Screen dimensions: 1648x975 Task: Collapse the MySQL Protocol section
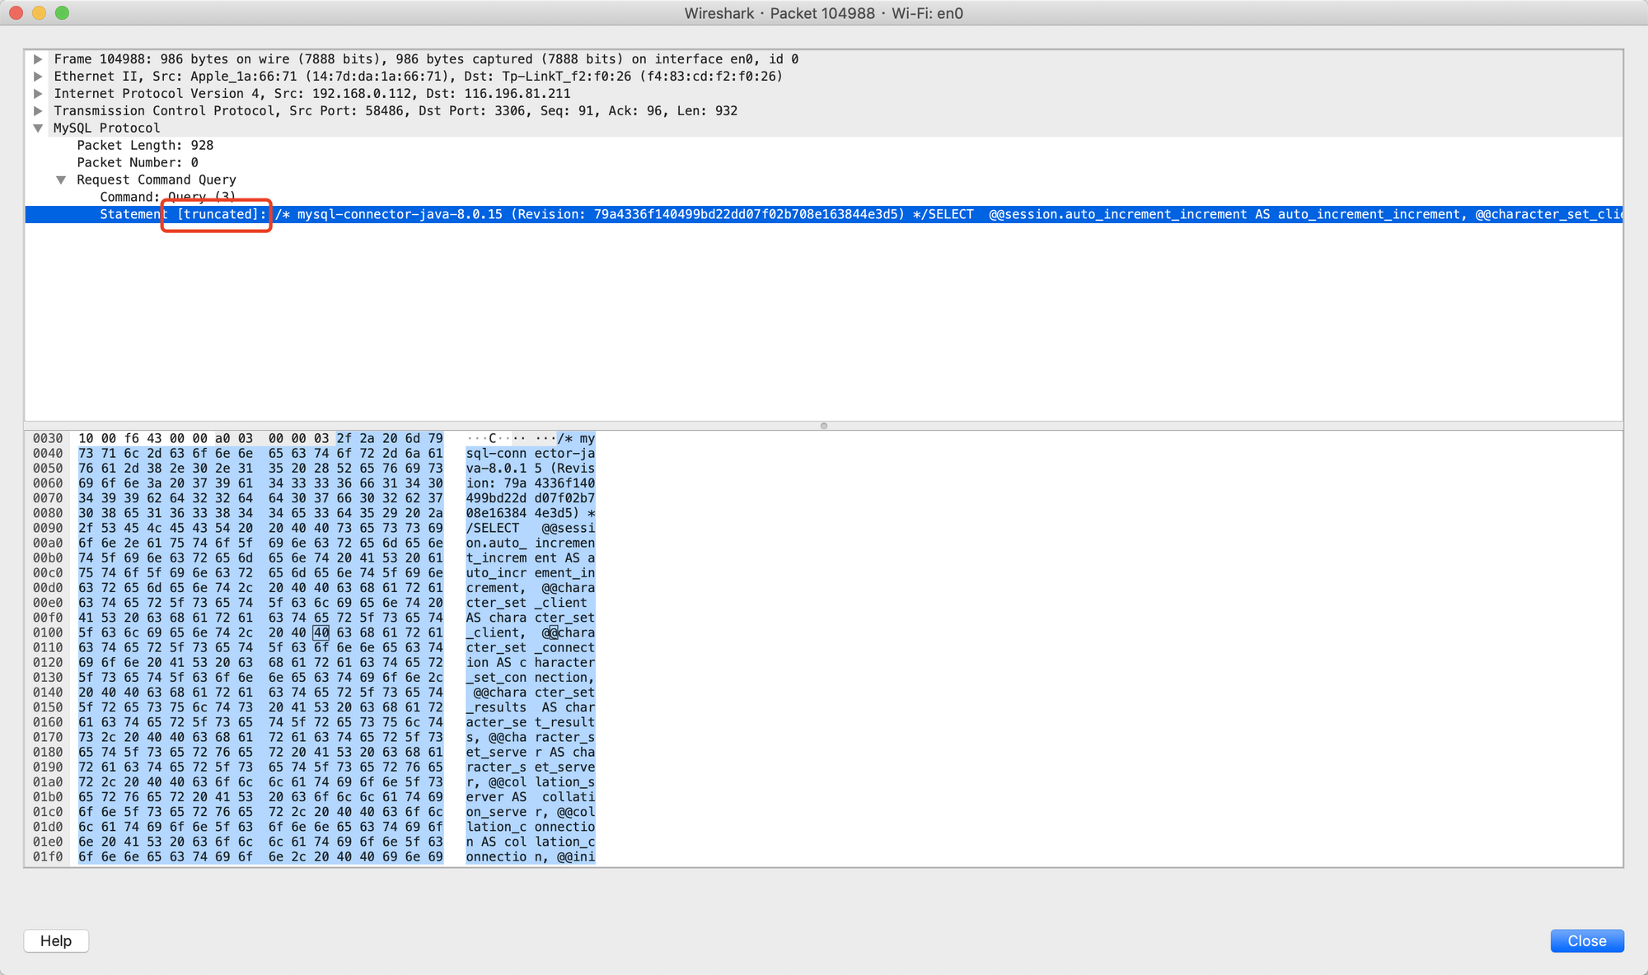click(38, 128)
